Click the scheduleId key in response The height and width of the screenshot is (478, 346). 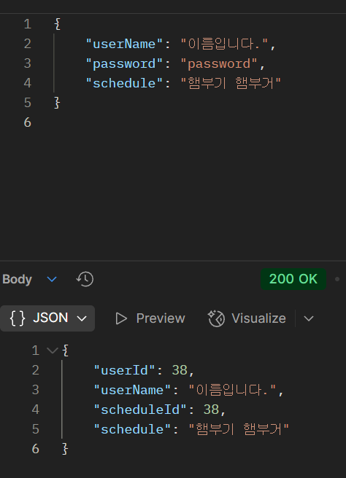pos(140,410)
